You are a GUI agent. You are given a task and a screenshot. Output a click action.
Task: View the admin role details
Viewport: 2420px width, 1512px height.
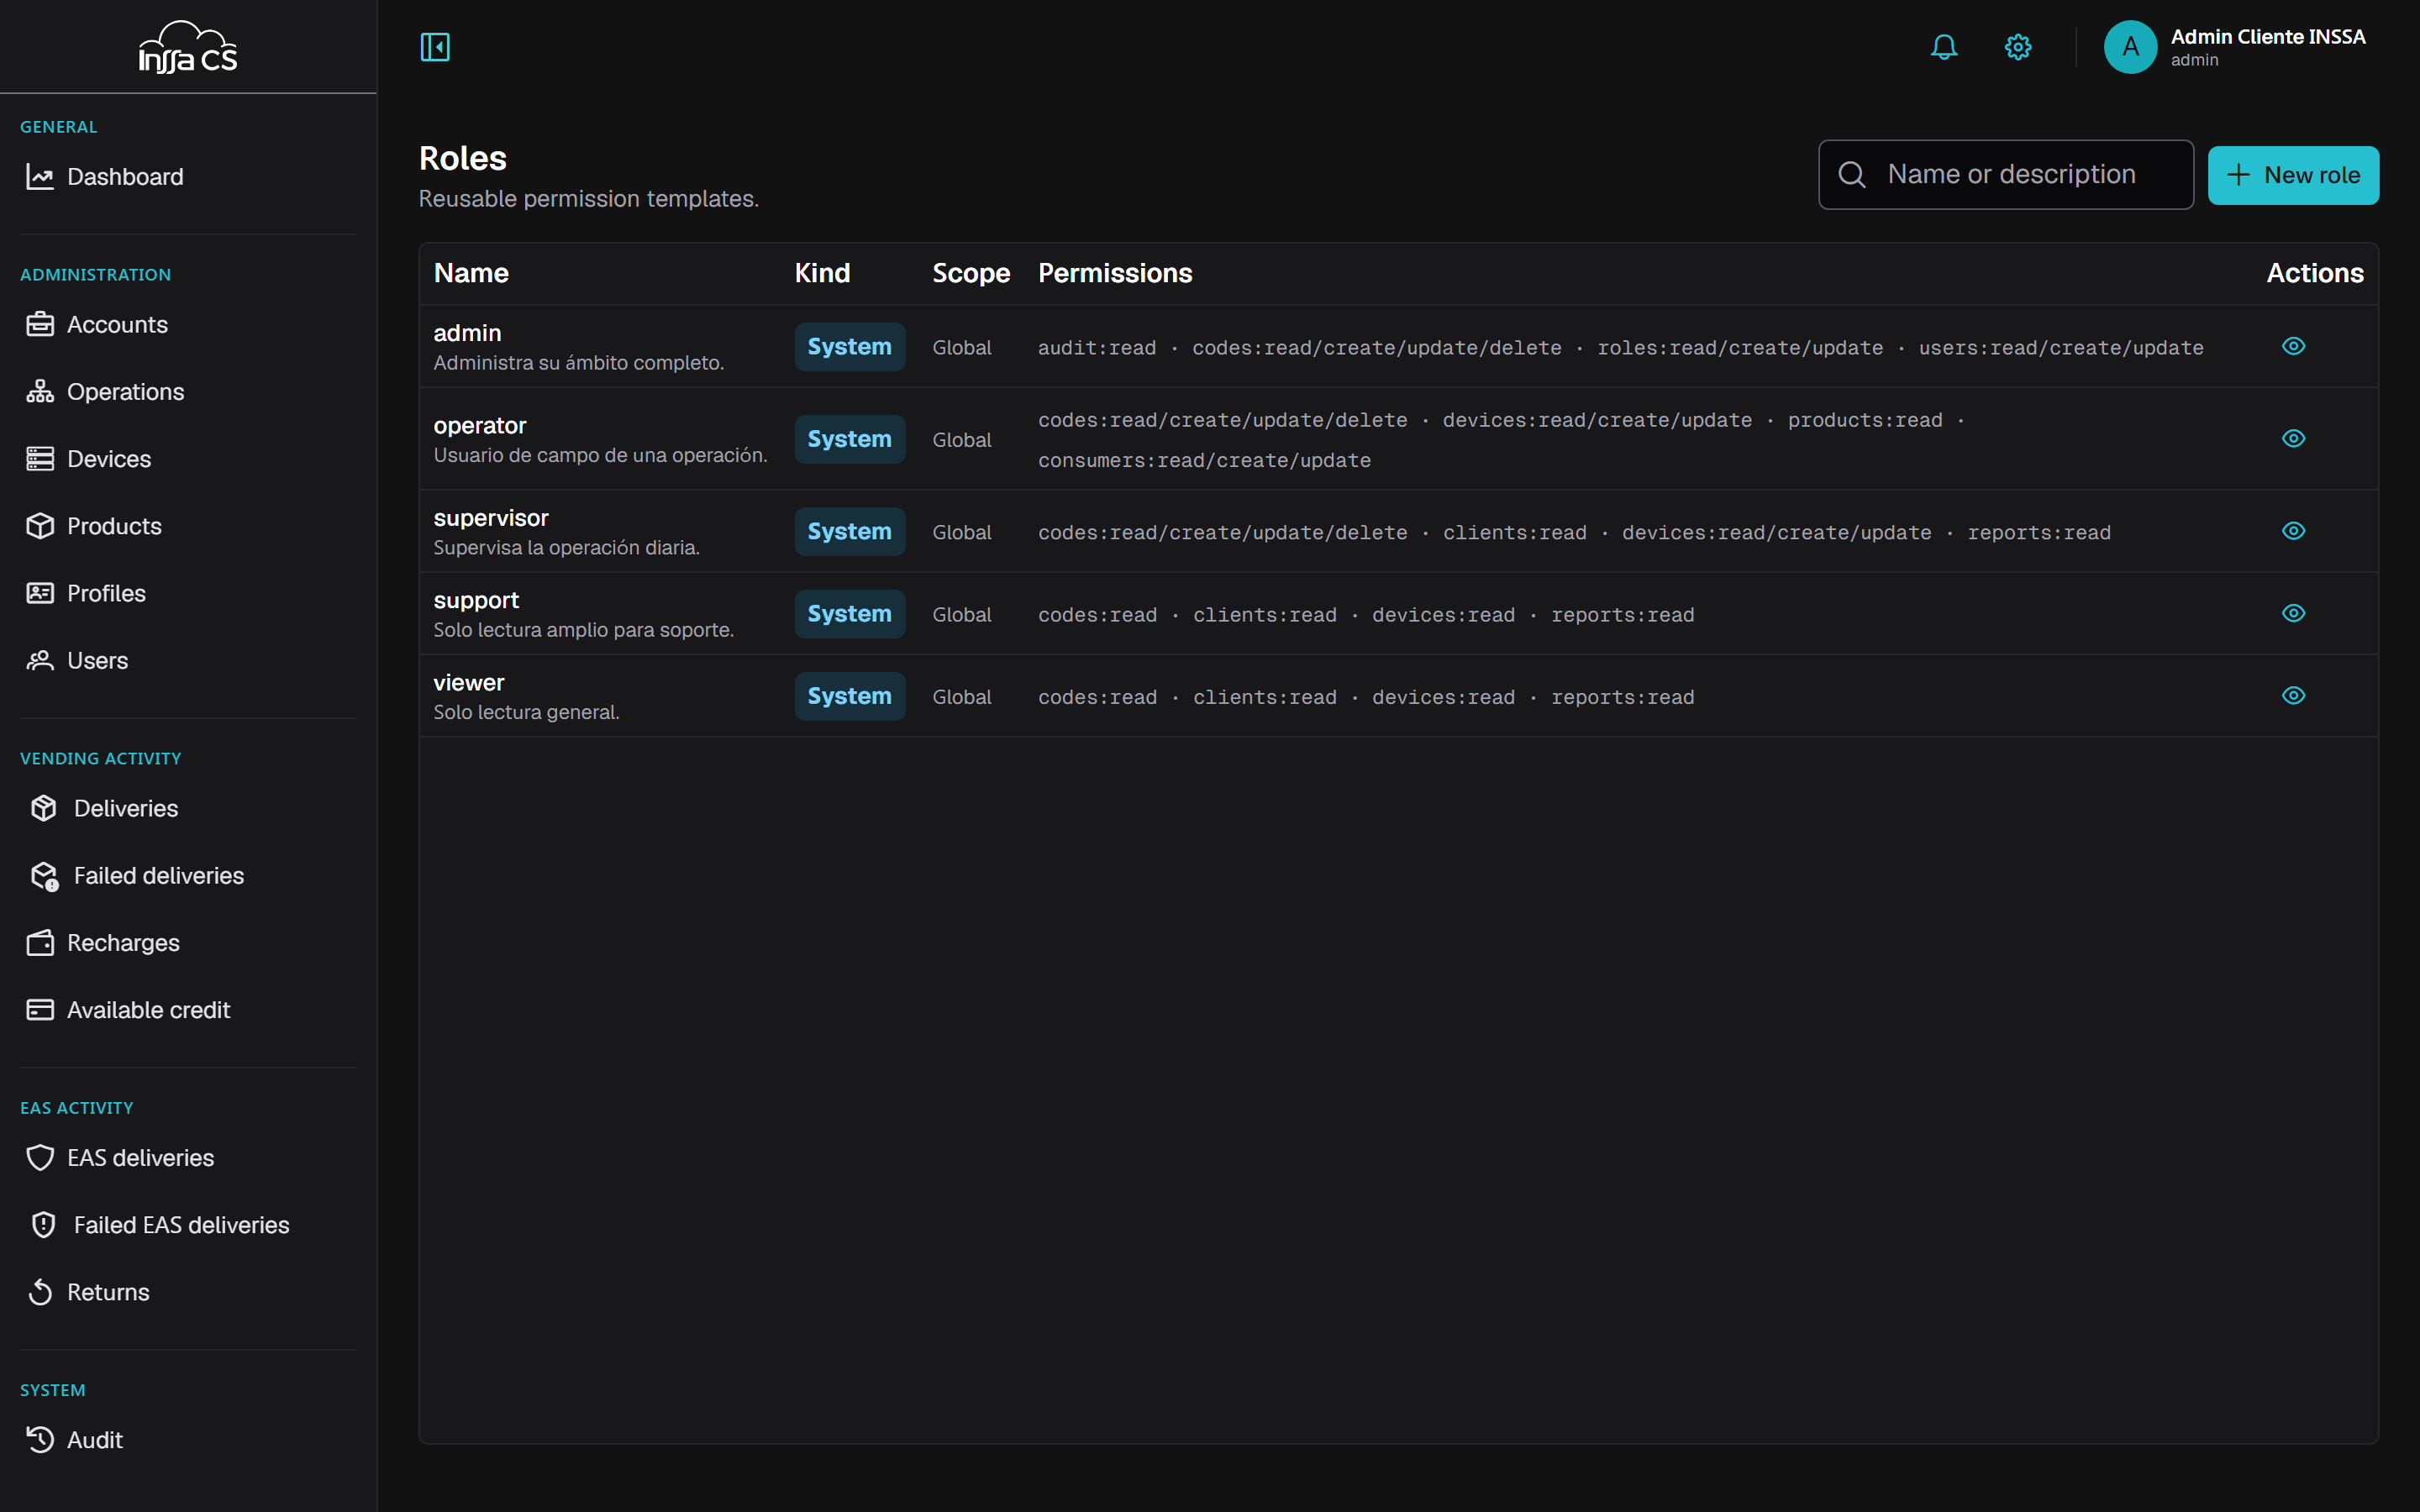[2293, 346]
